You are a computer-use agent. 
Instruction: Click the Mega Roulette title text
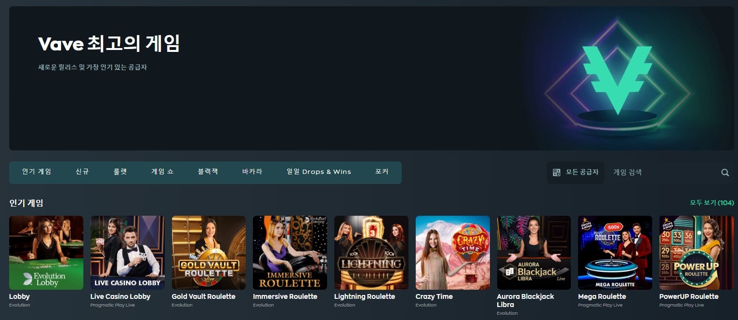602,296
